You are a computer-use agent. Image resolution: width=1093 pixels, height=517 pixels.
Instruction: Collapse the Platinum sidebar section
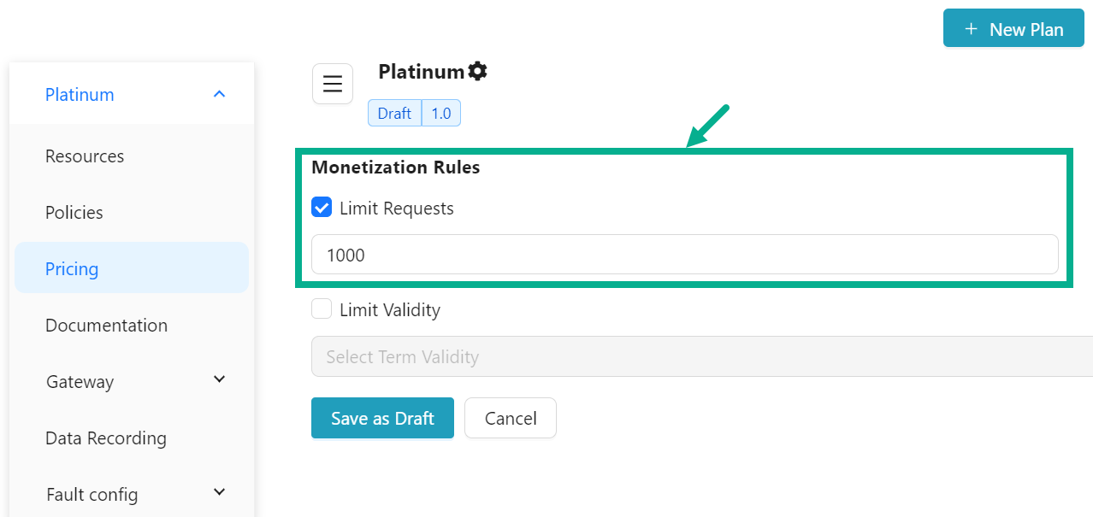point(219,94)
